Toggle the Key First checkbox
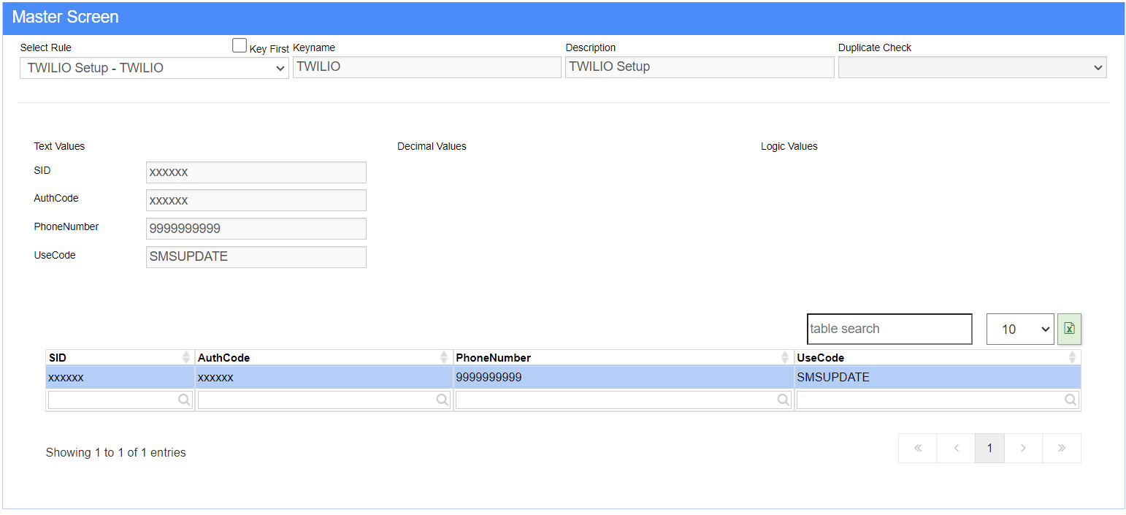 pos(240,46)
